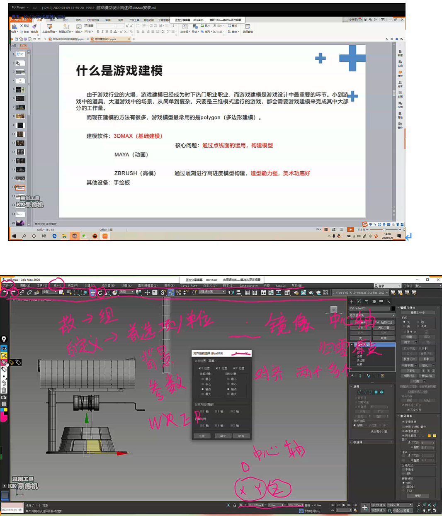The width and height of the screenshot is (442, 516).
Task: Open the Create tab in command panel
Action: click(x=352, y=302)
